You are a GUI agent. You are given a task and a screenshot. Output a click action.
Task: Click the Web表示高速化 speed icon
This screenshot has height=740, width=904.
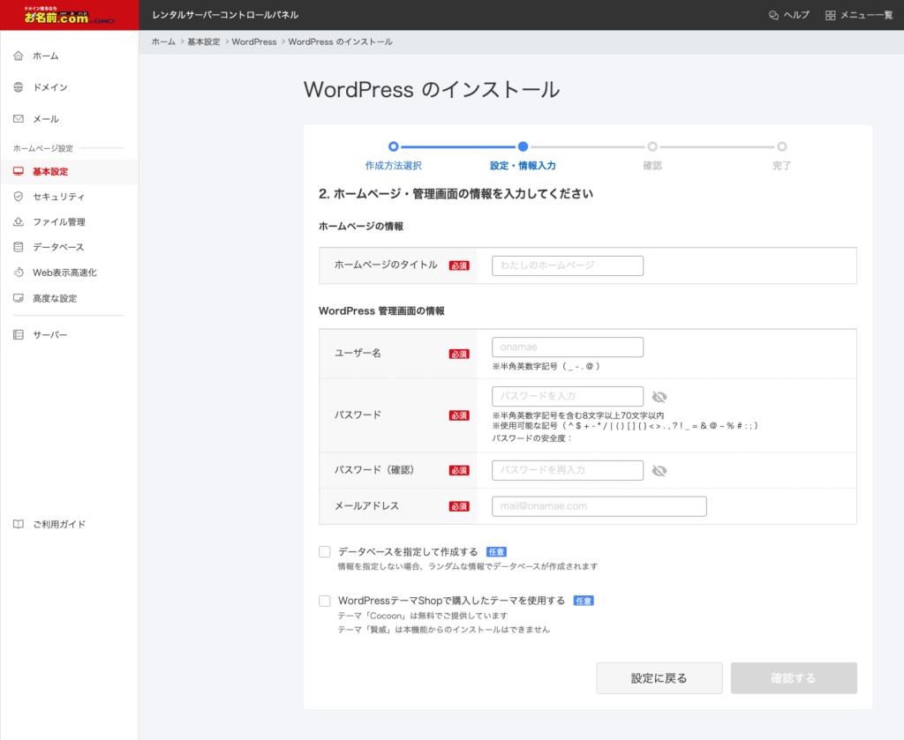(x=19, y=273)
